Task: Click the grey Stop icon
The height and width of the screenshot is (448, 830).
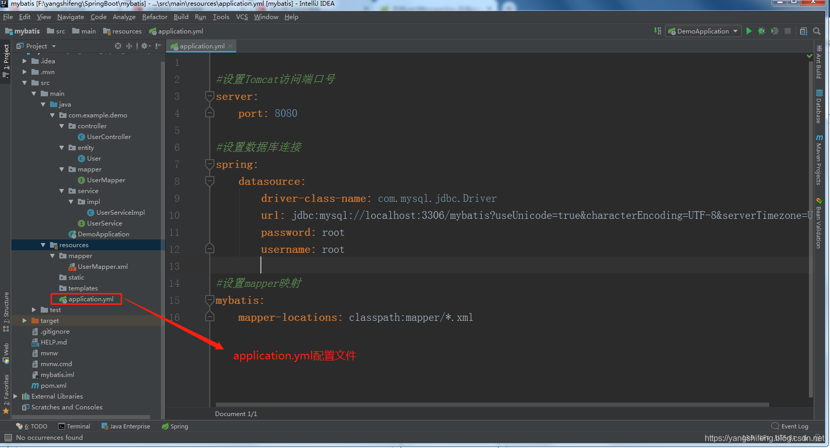Action: (788, 31)
